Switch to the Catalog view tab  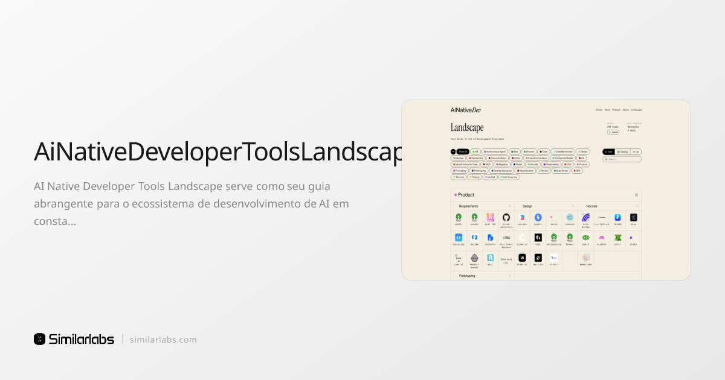coord(622,152)
